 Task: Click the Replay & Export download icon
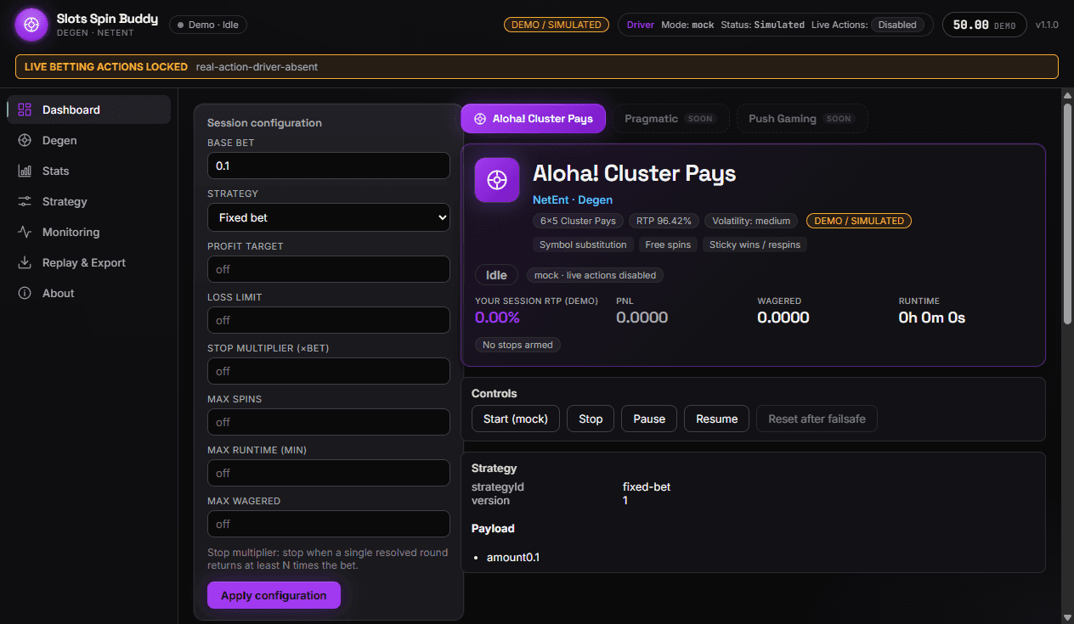[25, 262]
